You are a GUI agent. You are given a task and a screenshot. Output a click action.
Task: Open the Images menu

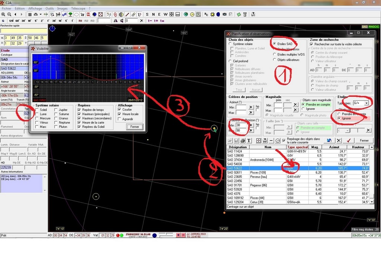point(63,8)
